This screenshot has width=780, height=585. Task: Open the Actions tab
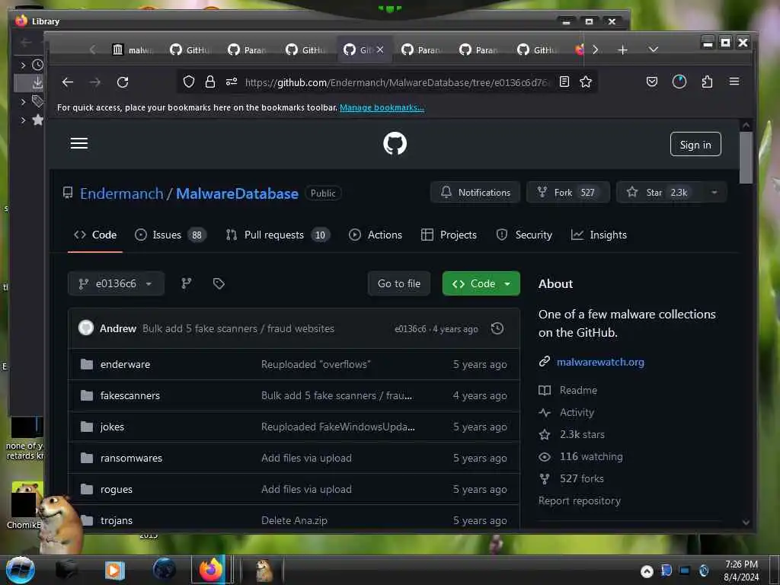(376, 235)
